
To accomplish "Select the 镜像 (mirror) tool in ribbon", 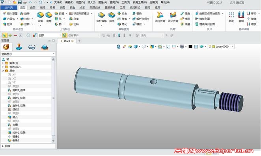I will pos(252,19).
